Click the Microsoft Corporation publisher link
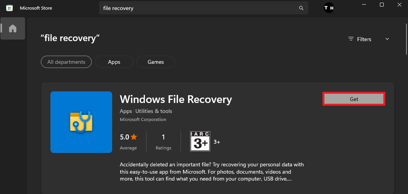Viewport: 408px width, 194px height. (x=143, y=119)
